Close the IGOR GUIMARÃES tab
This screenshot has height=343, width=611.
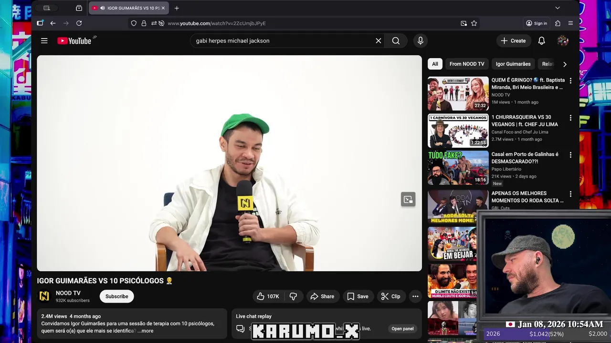coord(163,8)
